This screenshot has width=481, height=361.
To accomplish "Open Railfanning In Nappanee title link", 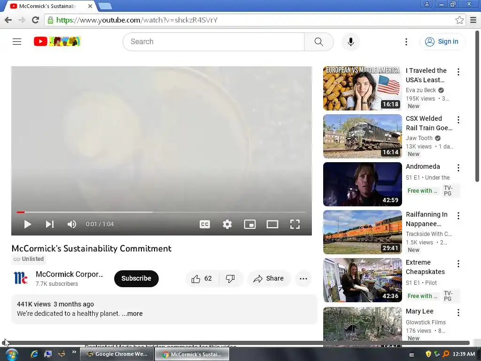I will (x=427, y=219).
